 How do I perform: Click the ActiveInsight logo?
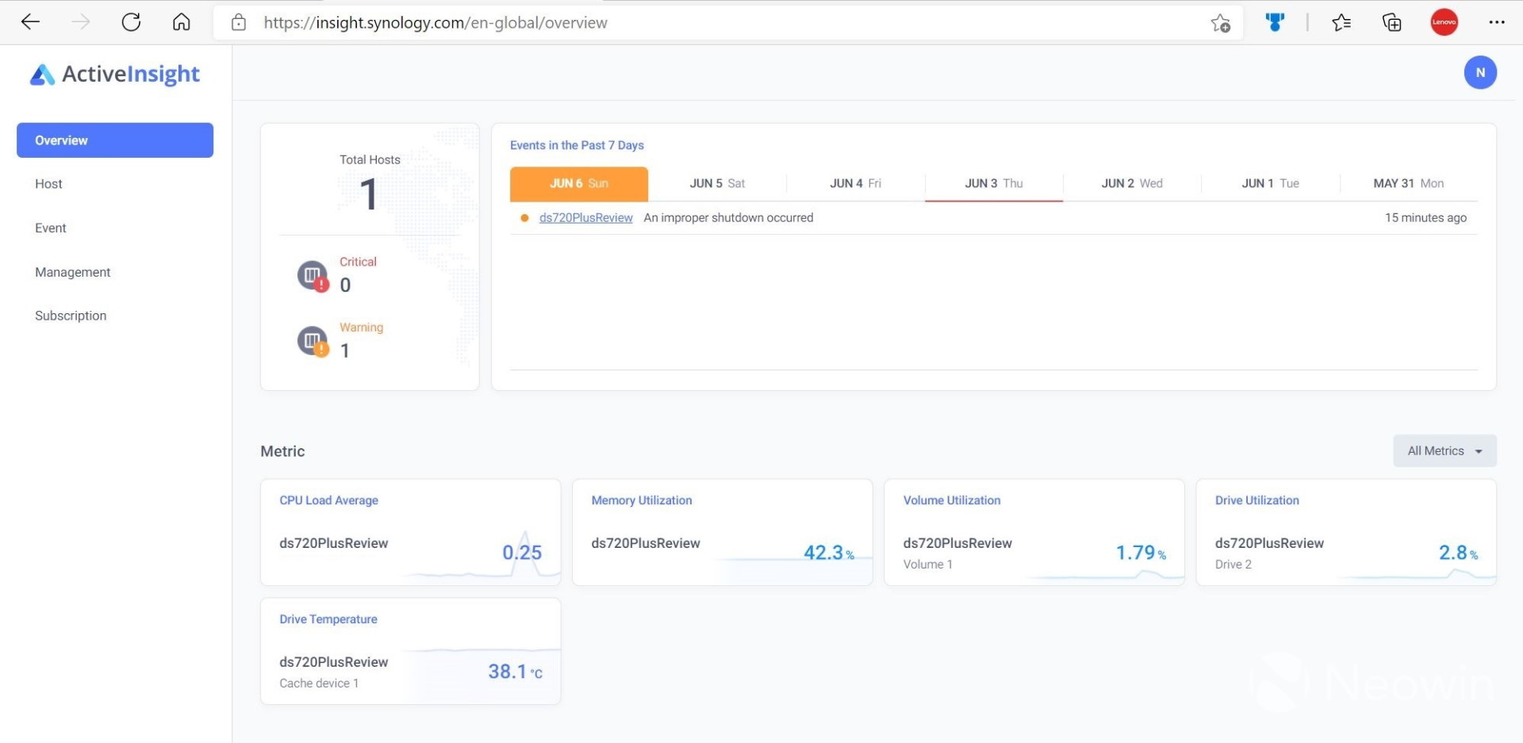click(x=114, y=73)
